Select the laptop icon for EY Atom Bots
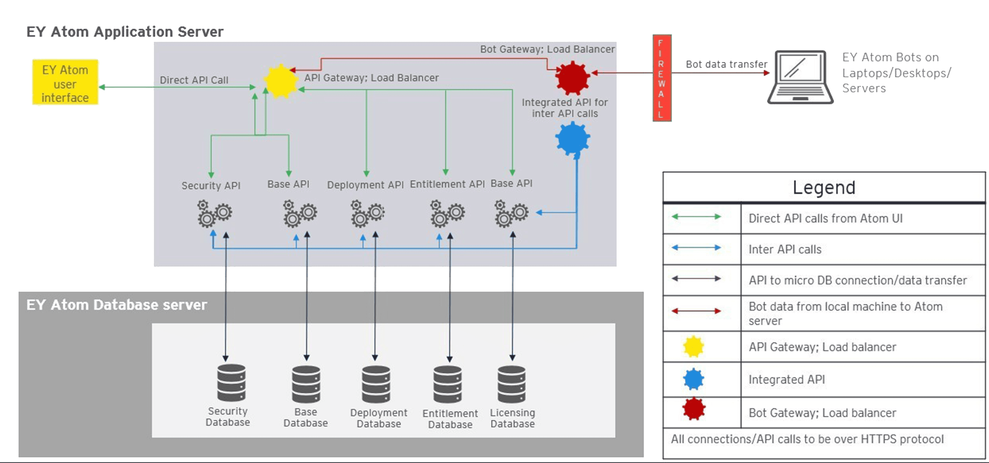Image resolution: width=989 pixels, height=463 pixels. (800, 77)
